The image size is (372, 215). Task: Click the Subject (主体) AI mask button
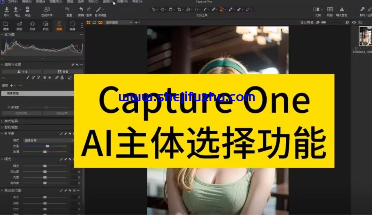click(x=21, y=71)
